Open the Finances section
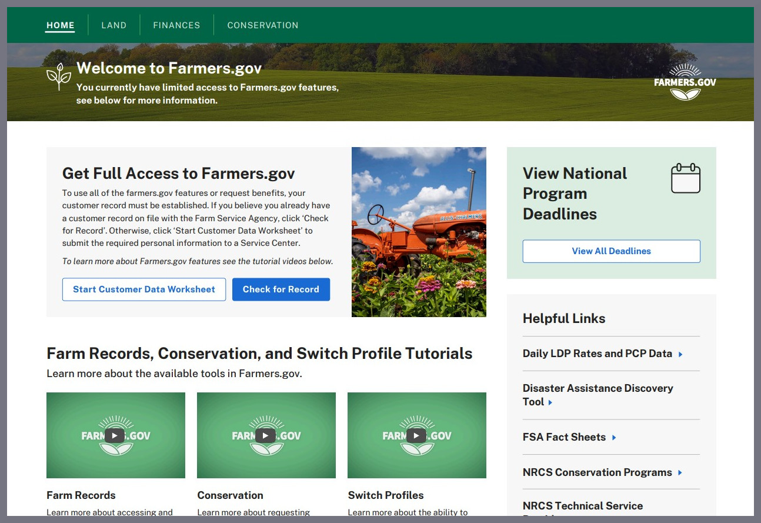The width and height of the screenshot is (761, 523). 176,25
